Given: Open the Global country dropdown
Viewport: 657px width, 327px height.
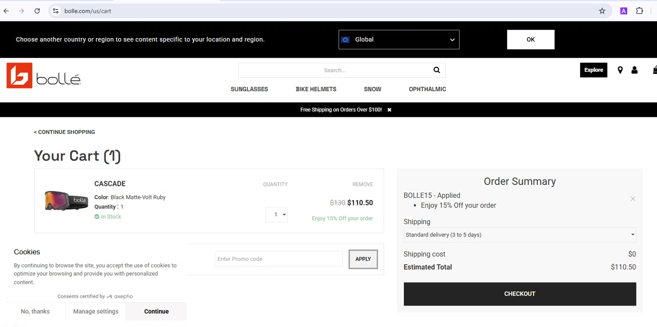Looking at the screenshot, I should tap(399, 39).
